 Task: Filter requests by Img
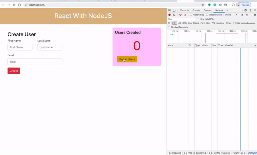(190, 23)
